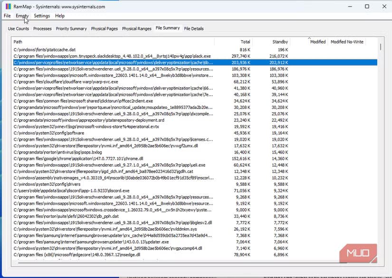Select the windowsstore winstore row
The image size is (392, 278).
pyautogui.click(x=195, y=75)
